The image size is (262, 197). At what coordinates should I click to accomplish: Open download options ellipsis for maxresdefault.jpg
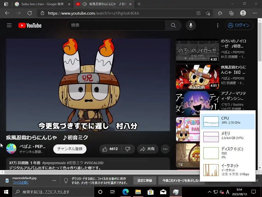(54, 180)
